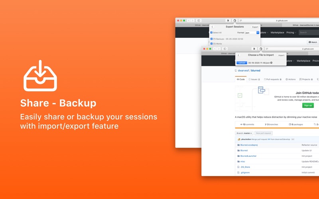Viewport: 319px width, 199px height.
Task: Open pull request #4 link in commit message
Action: pos(269,139)
